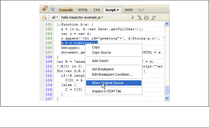Switch to the Console tab
The height and width of the screenshot is (128, 209).
(x=66, y=10)
